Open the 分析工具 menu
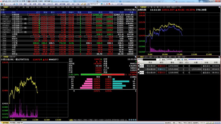 (x=120, y=4)
